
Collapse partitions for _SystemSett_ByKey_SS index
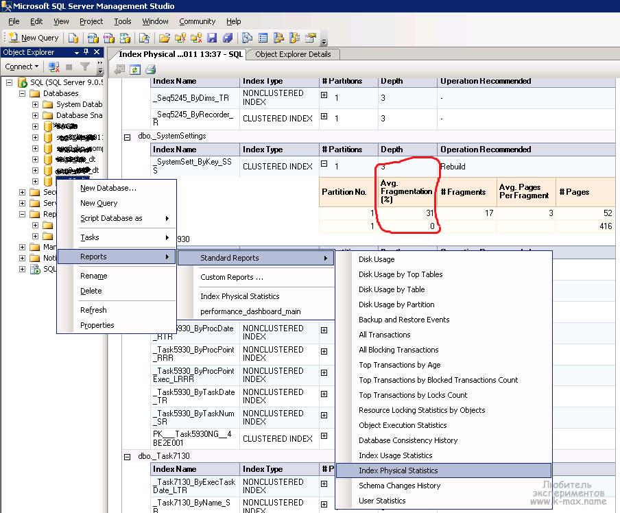click(324, 163)
